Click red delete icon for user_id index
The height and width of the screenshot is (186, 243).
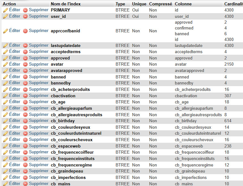pyautogui.click(x=25, y=16)
